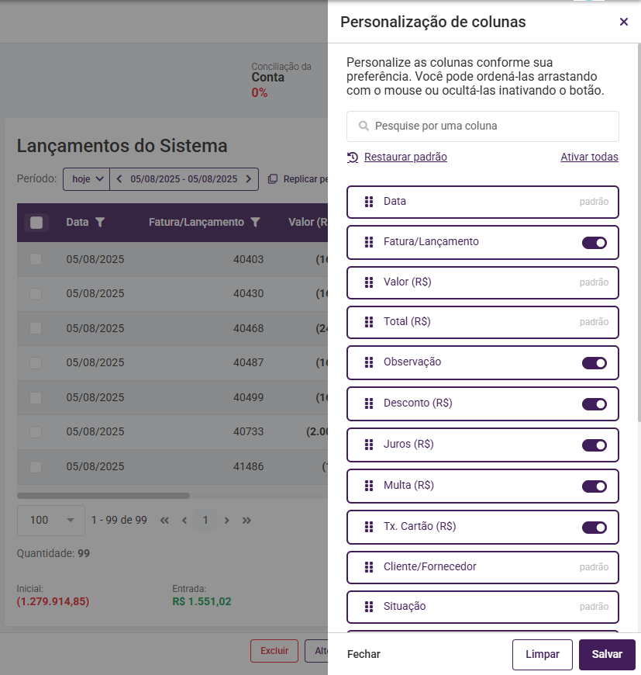Click the drag handle for Data column

tap(369, 202)
